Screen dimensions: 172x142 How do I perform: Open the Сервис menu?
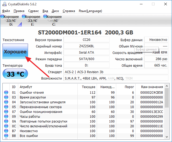33,11
